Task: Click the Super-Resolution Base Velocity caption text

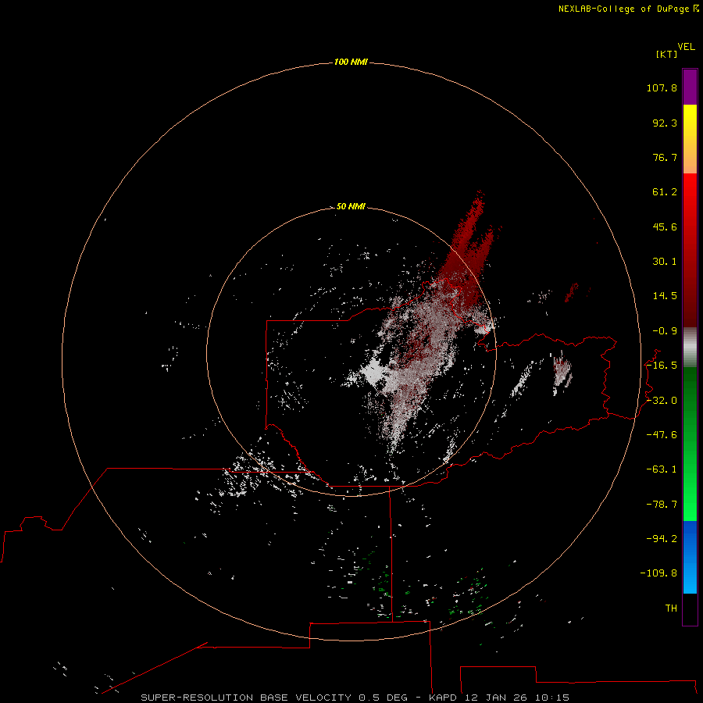Action: (355, 698)
